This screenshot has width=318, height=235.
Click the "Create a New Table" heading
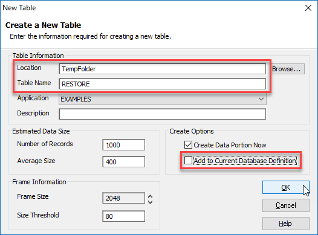click(43, 25)
